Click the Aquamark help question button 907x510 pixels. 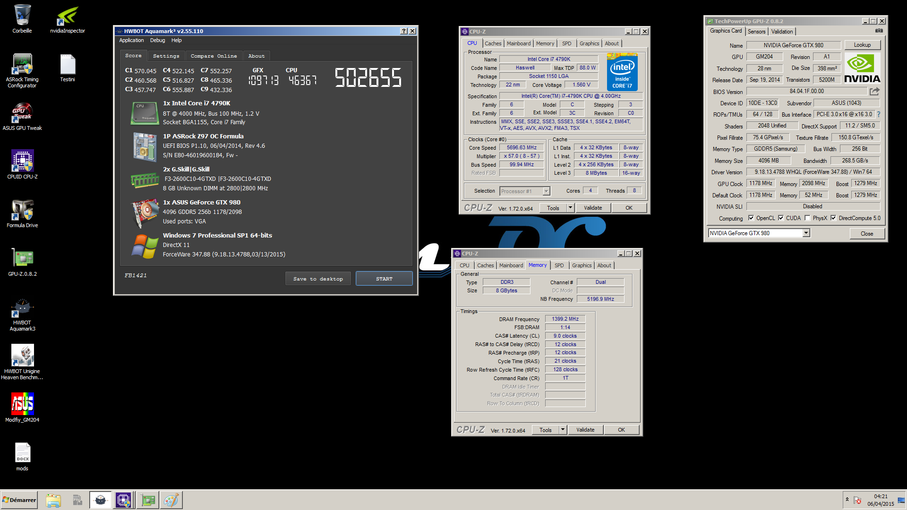coord(404,31)
